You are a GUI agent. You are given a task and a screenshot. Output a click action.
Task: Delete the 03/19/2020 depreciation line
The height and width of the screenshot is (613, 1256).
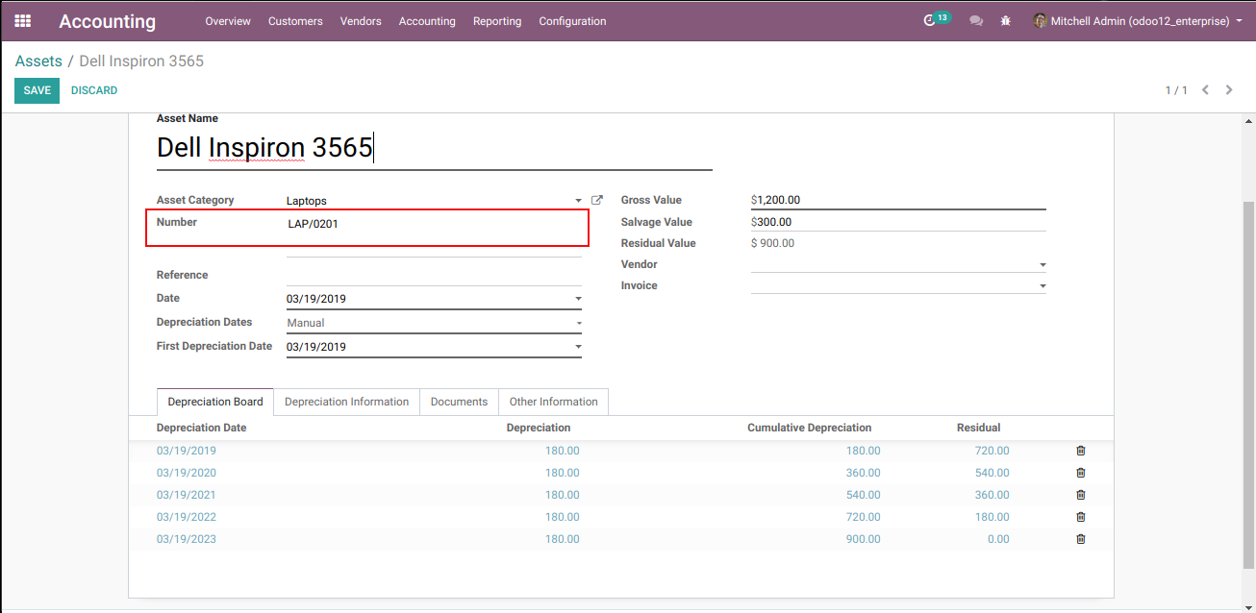(x=1080, y=473)
